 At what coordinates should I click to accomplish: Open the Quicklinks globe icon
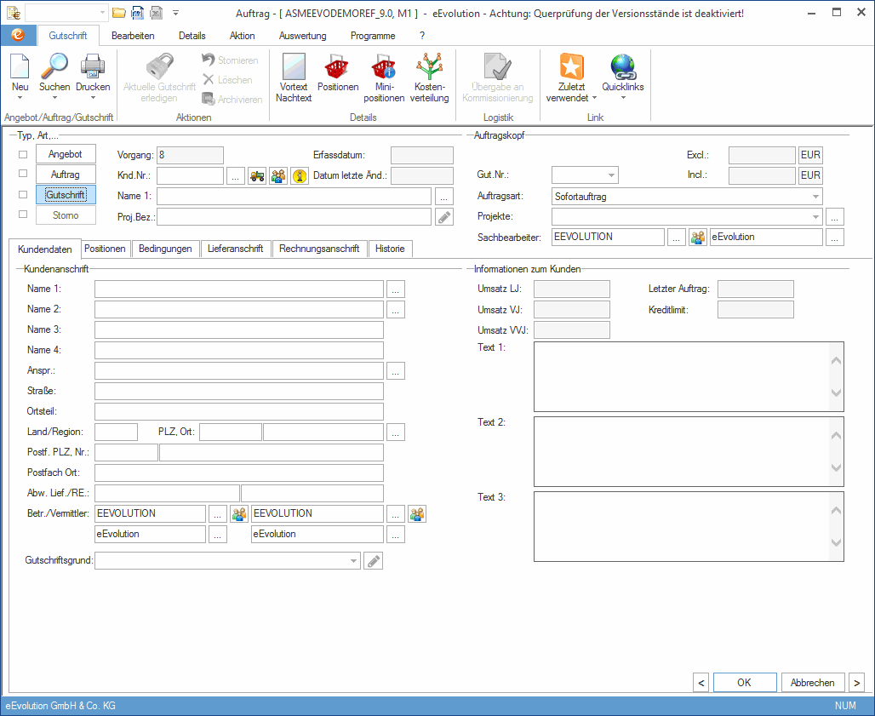[x=623, y=66]
